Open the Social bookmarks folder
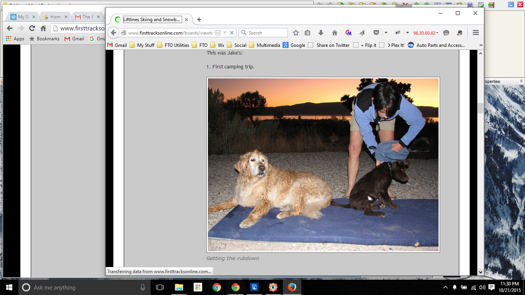Image resolution: width=525 pixels, height=295 pixels. [x=236, y=45]
